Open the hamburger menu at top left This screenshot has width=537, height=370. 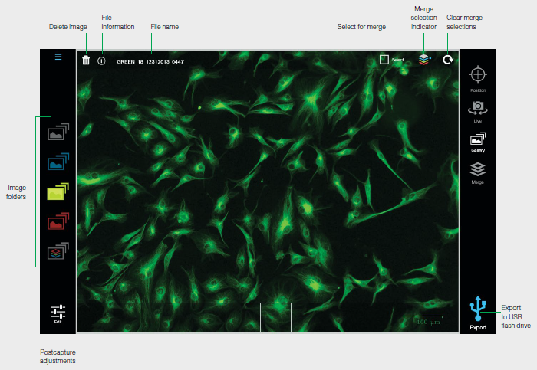pyautogui.click(x=58, y=56)
